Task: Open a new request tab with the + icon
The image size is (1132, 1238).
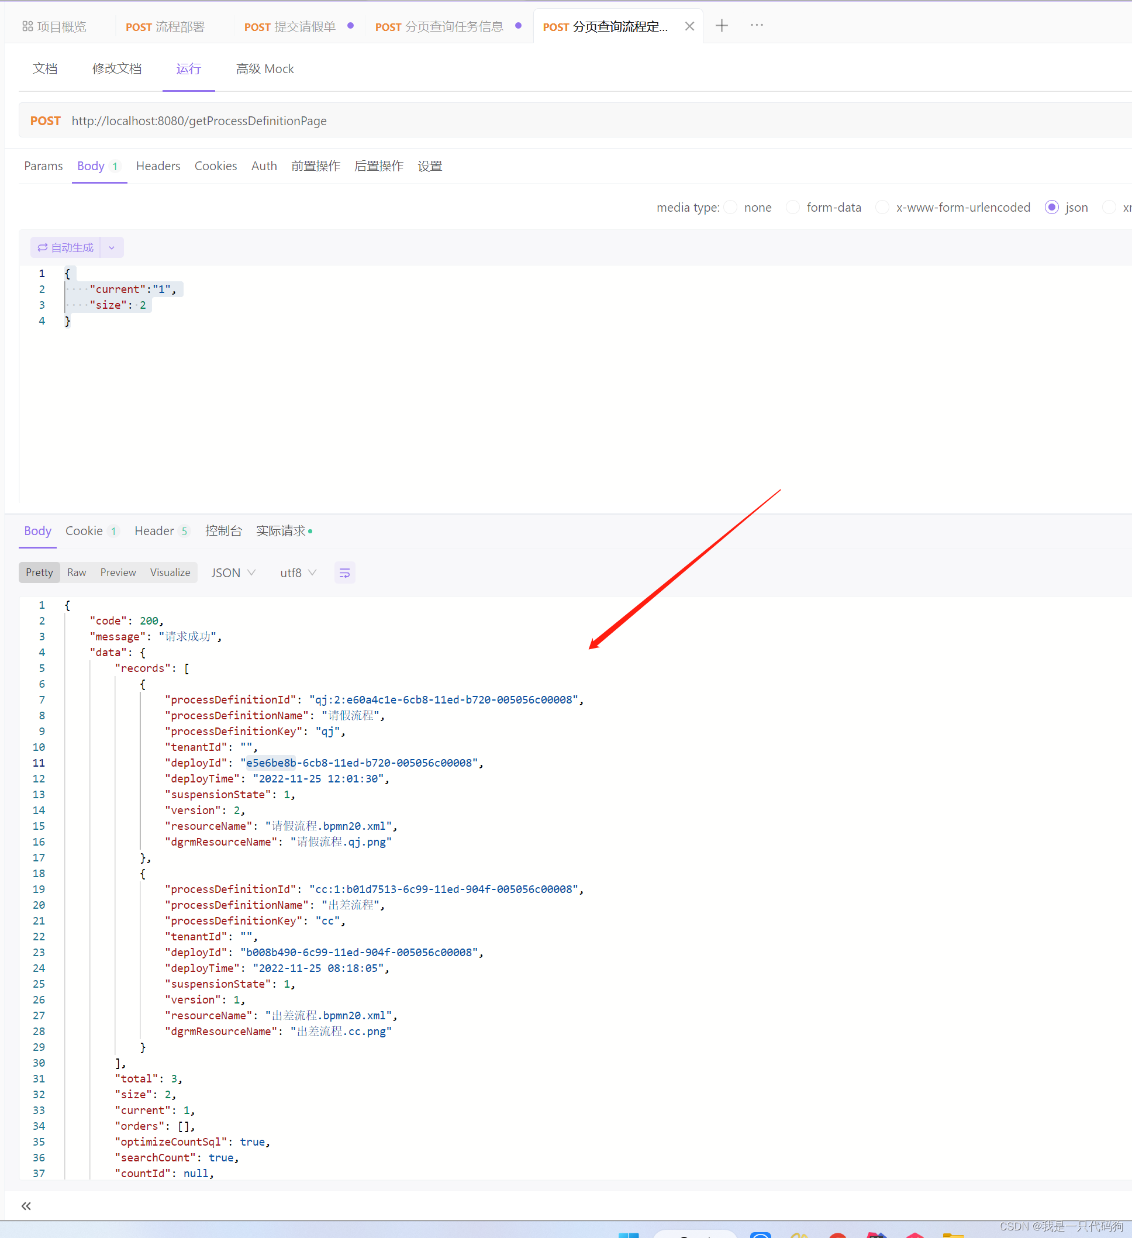Action: 722,26
